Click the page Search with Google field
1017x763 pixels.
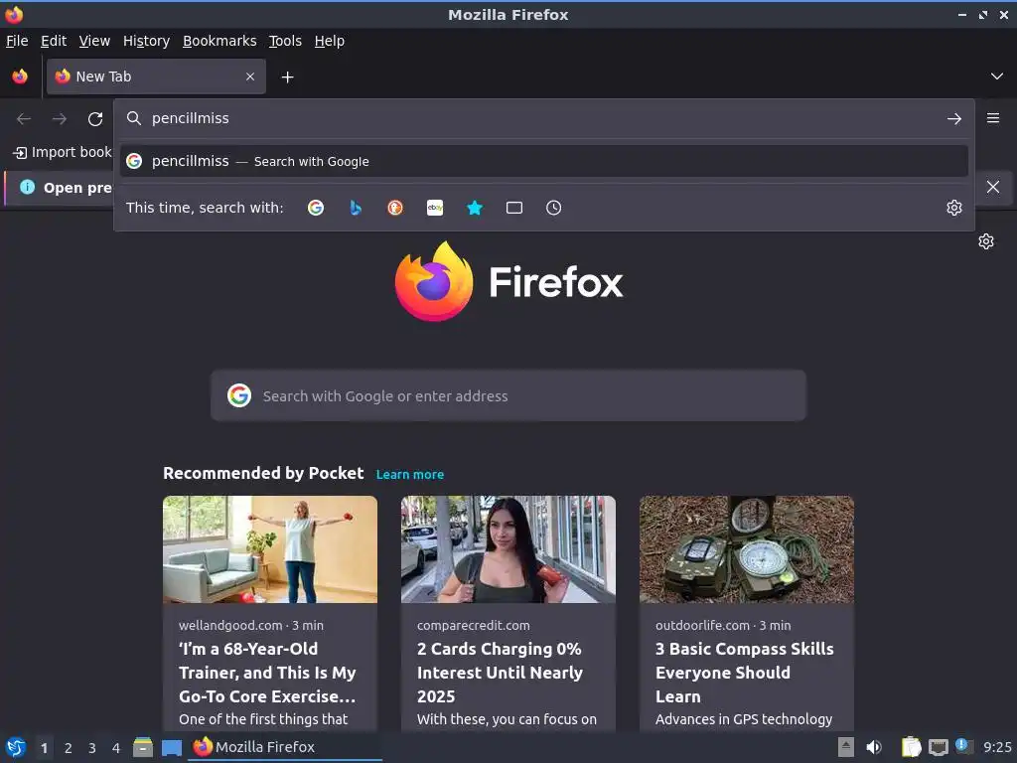coord(508,395)
